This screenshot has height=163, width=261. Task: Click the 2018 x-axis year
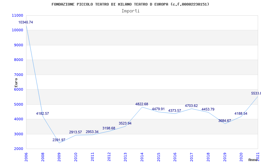(x=208, y=157)
